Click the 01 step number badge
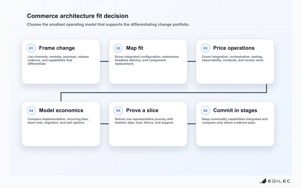 tap(31, 48)
